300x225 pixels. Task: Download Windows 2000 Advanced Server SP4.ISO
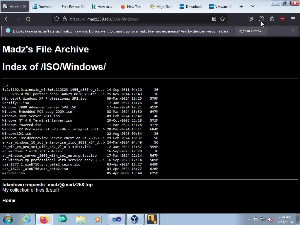click(x=39, y=107)
